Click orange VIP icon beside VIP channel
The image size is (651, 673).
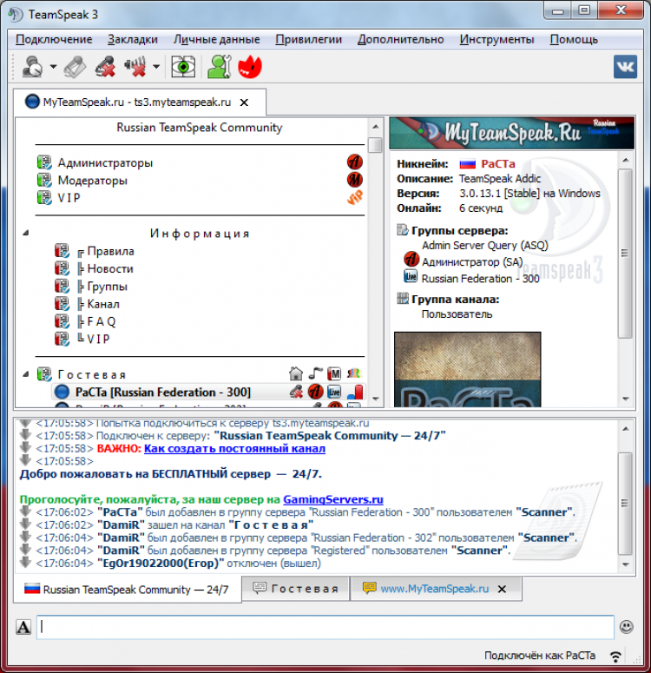355,197
